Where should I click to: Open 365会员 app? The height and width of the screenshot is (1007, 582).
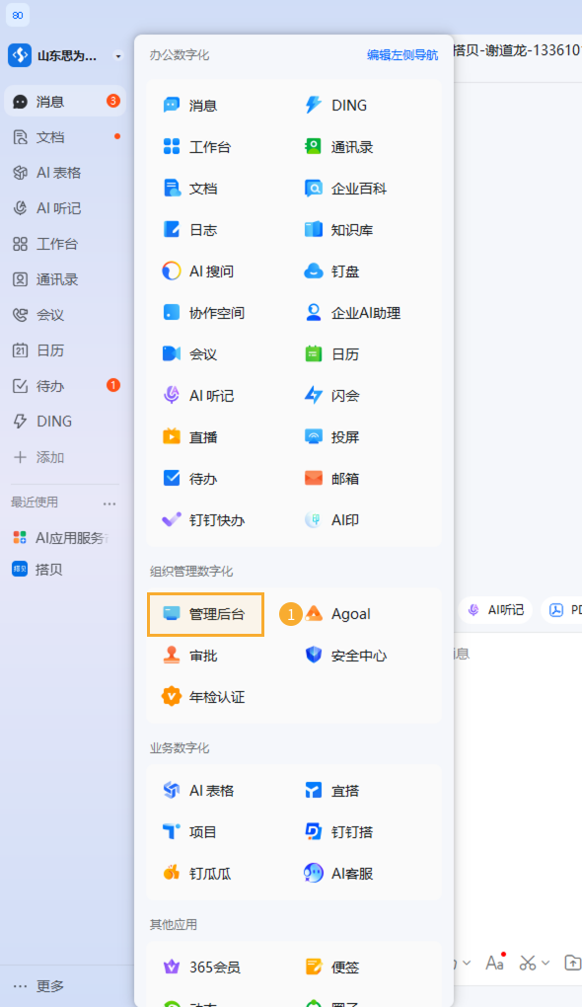tap(201, 968)
